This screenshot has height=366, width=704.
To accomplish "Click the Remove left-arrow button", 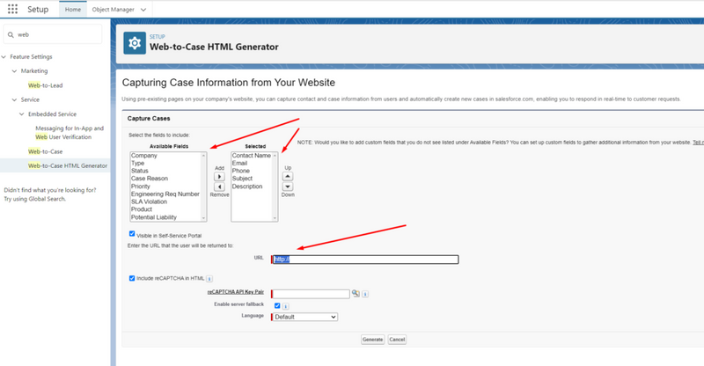I will [219, 187].
